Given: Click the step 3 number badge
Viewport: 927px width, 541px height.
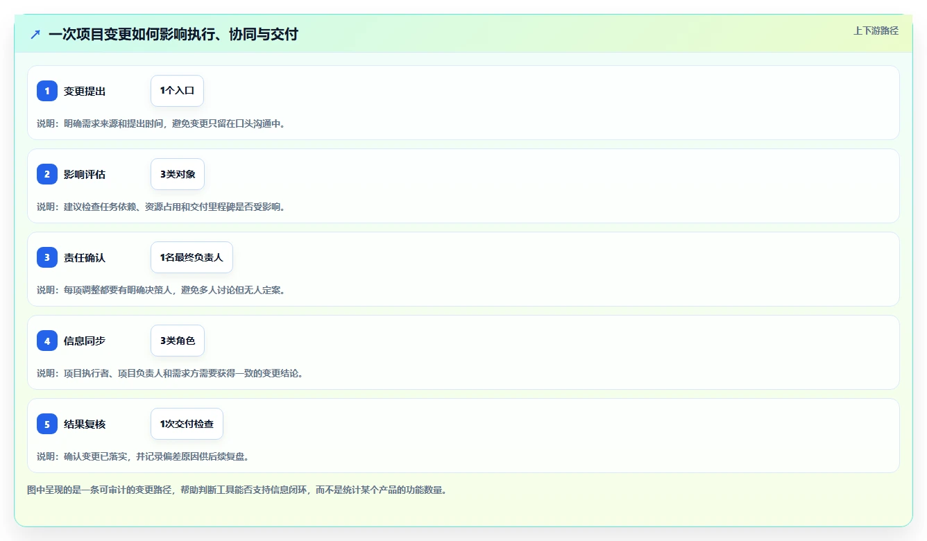Looking at the screenshot, I should 47,257.
